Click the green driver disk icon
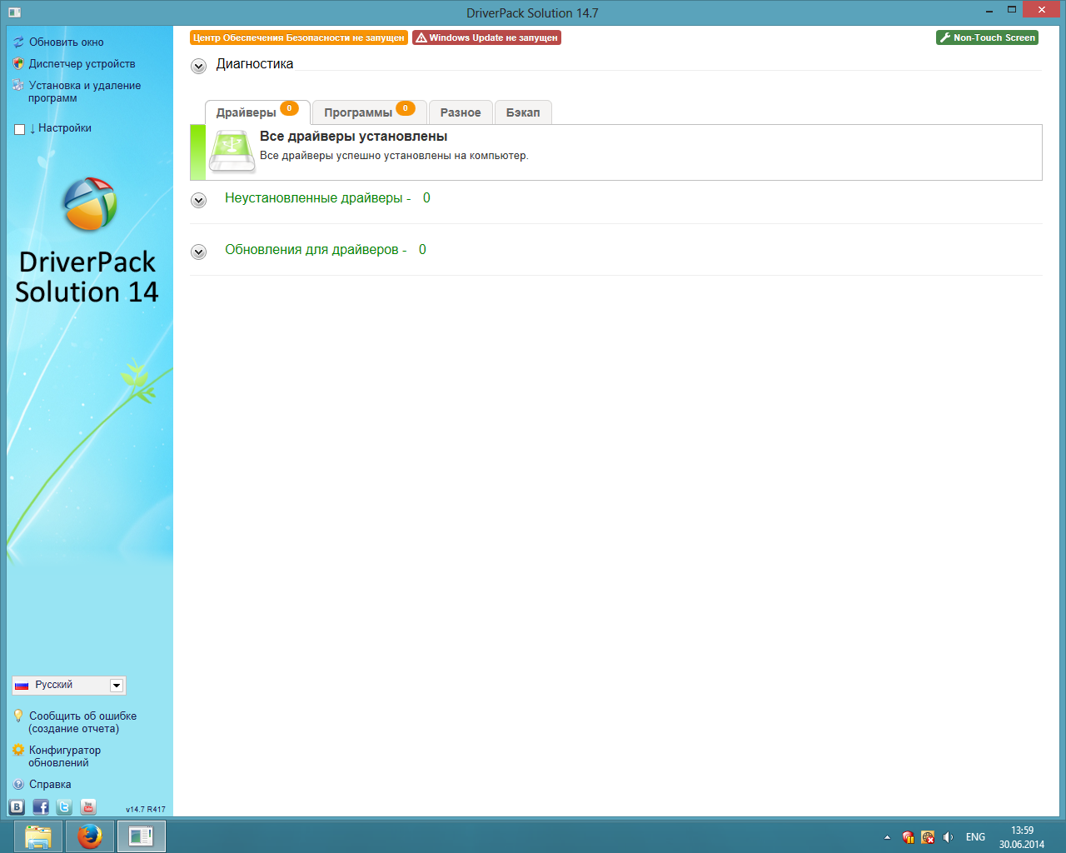 point(232,152)
